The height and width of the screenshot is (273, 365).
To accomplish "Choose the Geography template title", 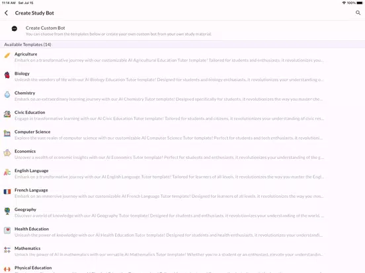I will (x=25, y=210).
